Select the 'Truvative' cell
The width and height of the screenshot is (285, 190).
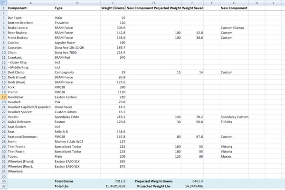click(77, 23)
